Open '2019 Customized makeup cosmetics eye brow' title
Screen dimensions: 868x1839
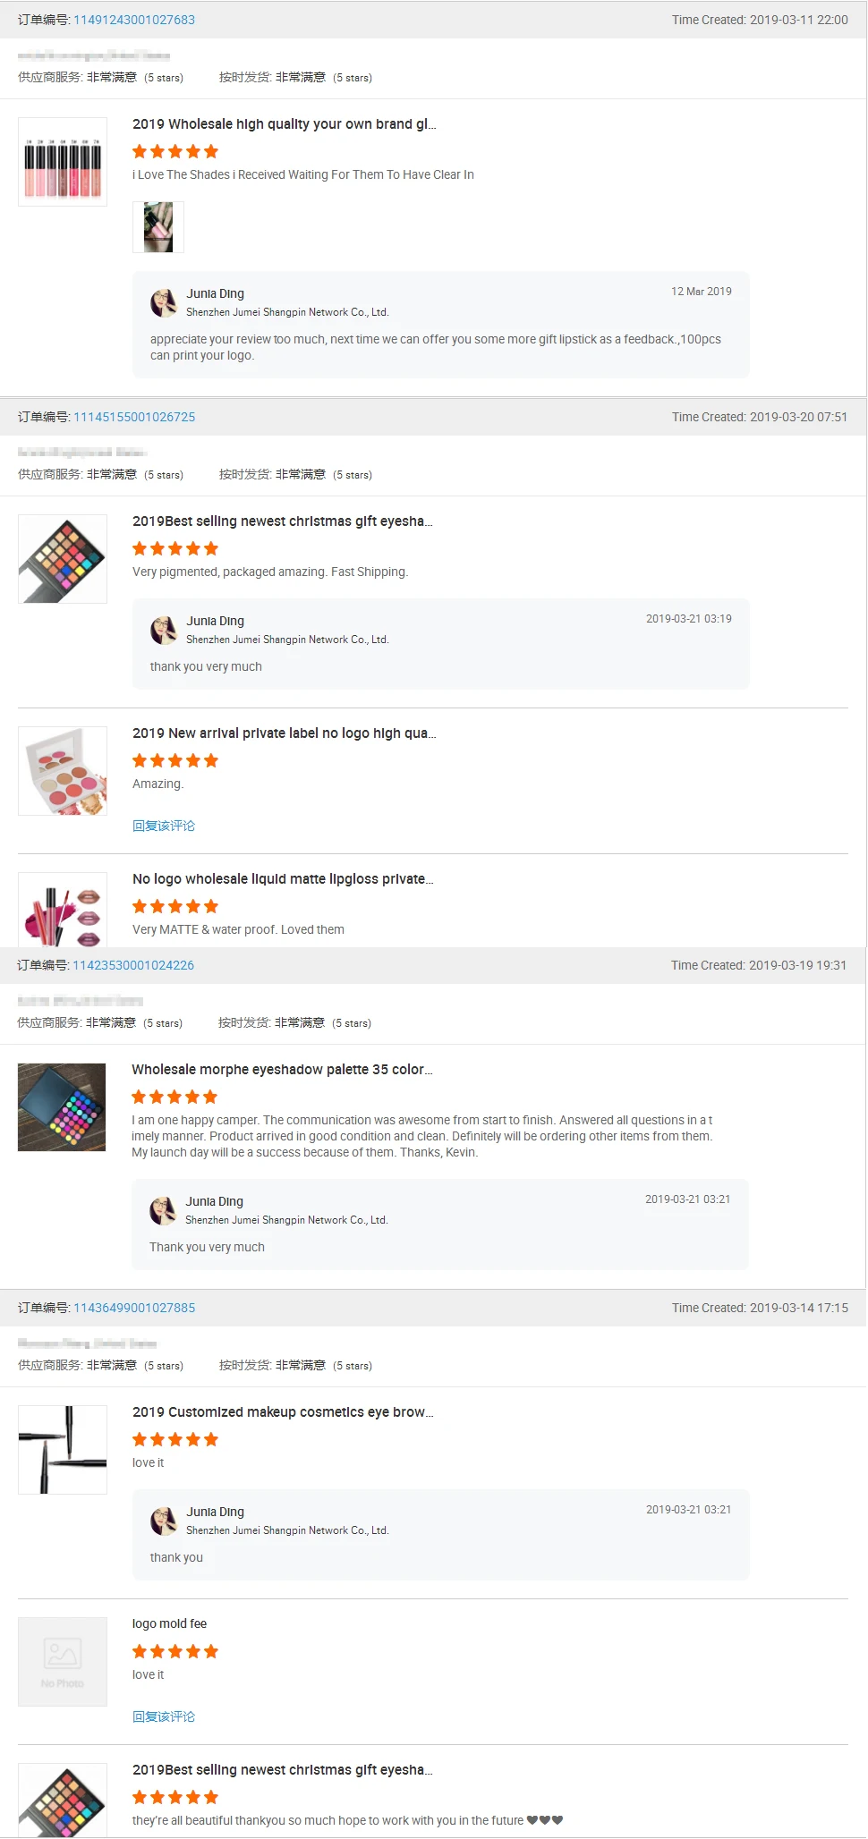(283, 1412)
